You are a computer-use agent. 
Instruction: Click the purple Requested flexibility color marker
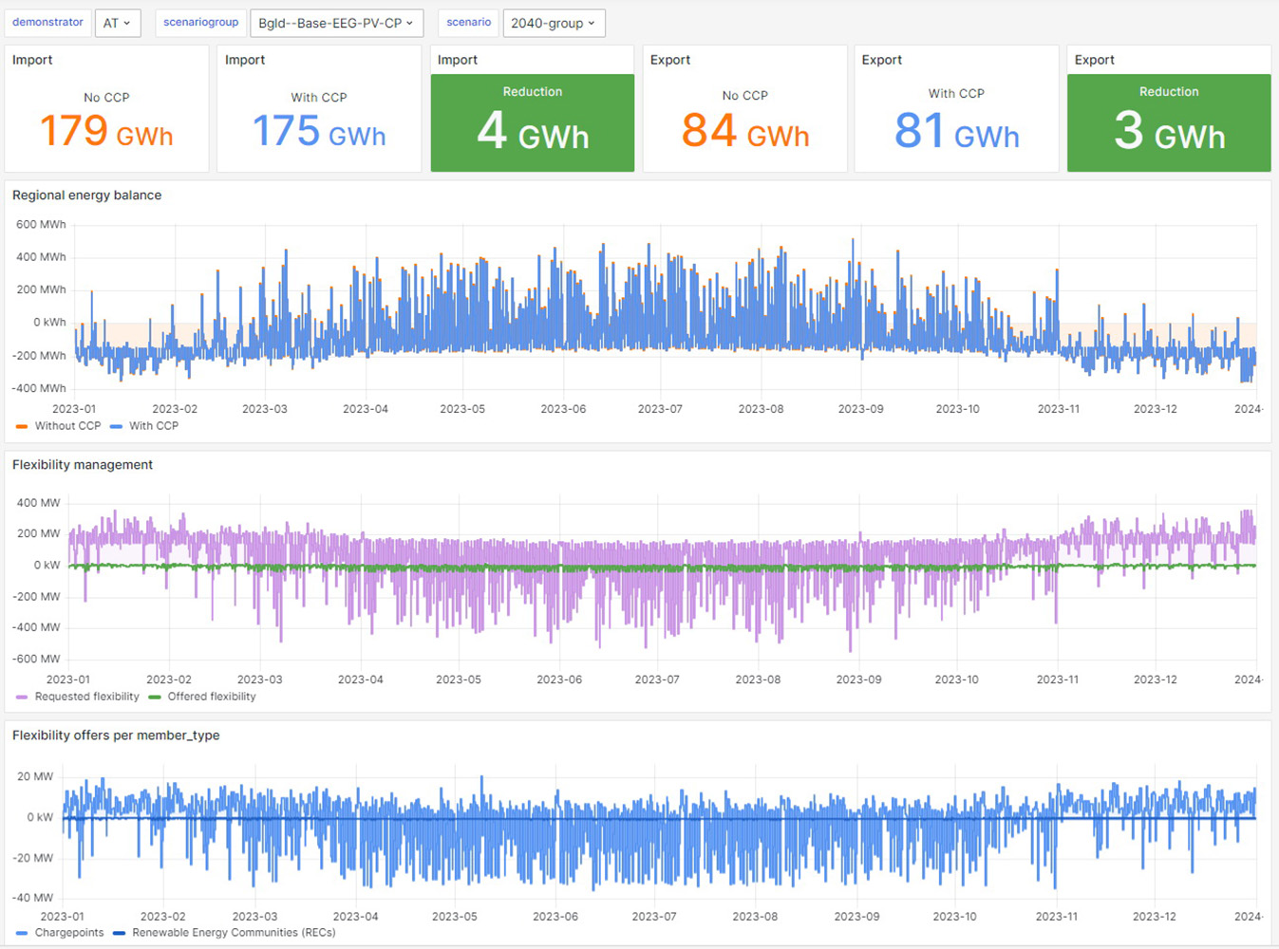click(x=22, y=698)
